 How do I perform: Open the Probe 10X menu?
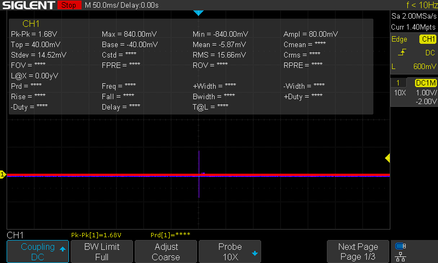[x=230, y=251]
